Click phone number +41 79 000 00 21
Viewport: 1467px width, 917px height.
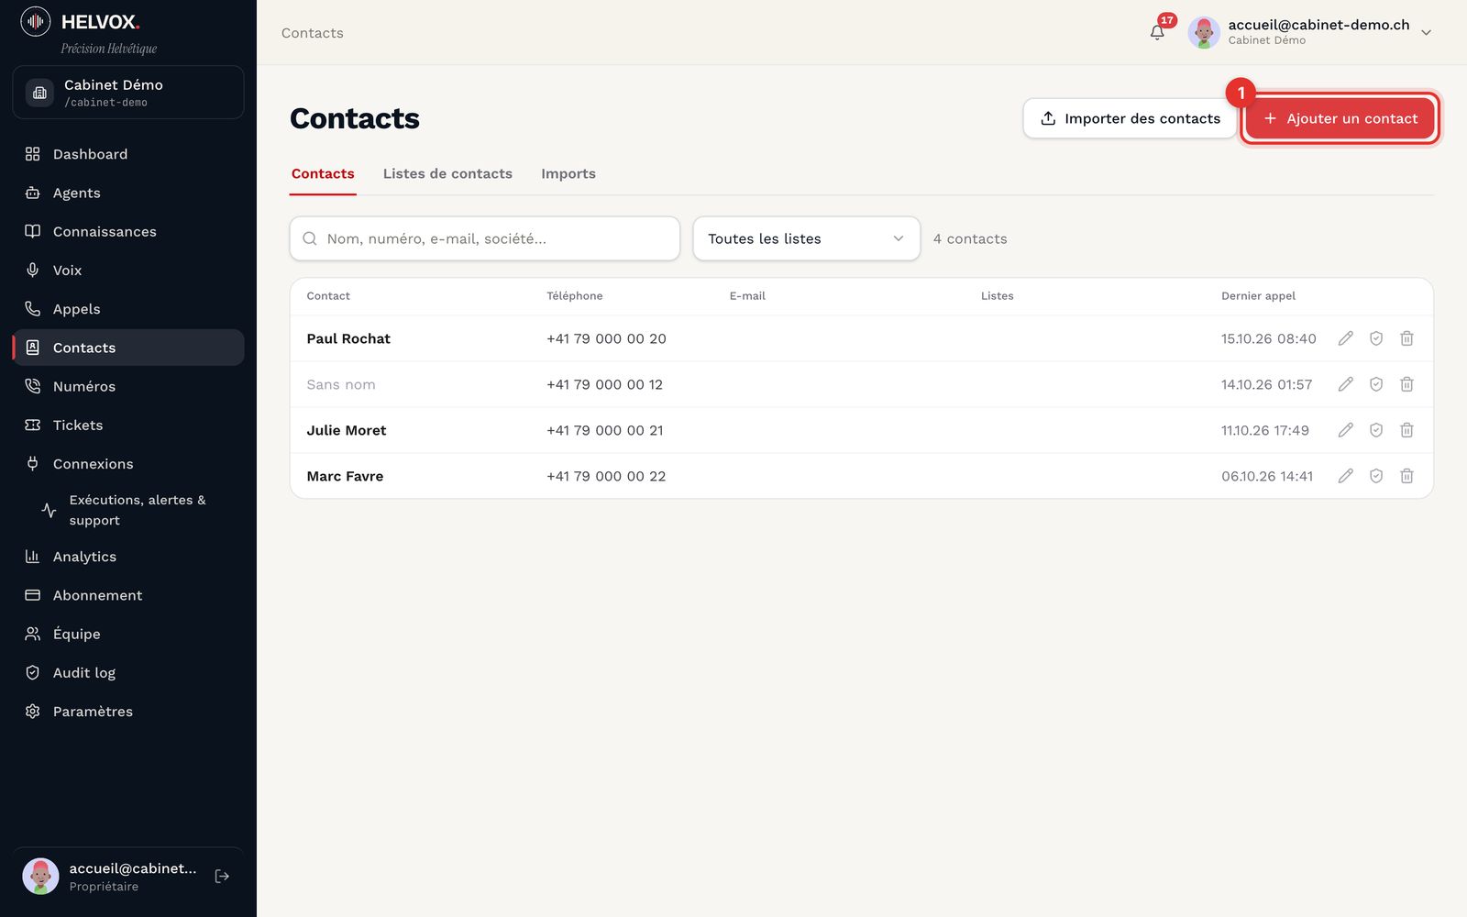click(x=605, y=430)
